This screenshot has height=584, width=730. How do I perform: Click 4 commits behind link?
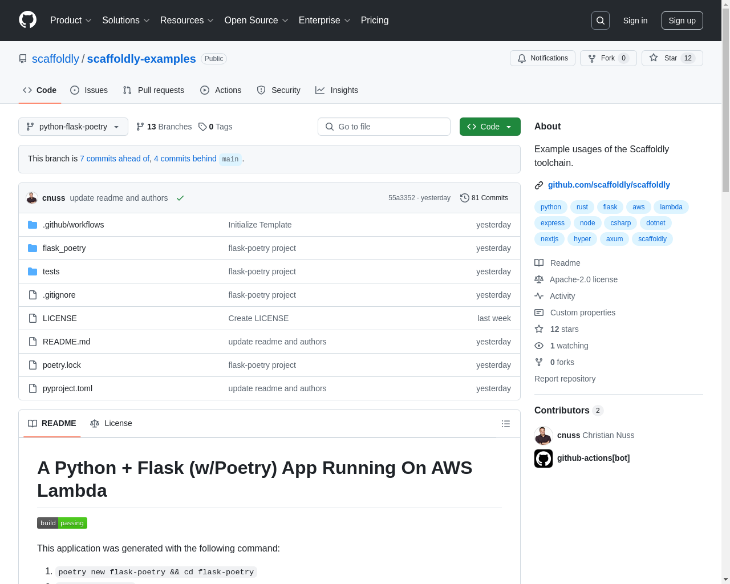(x=185, y=159)
